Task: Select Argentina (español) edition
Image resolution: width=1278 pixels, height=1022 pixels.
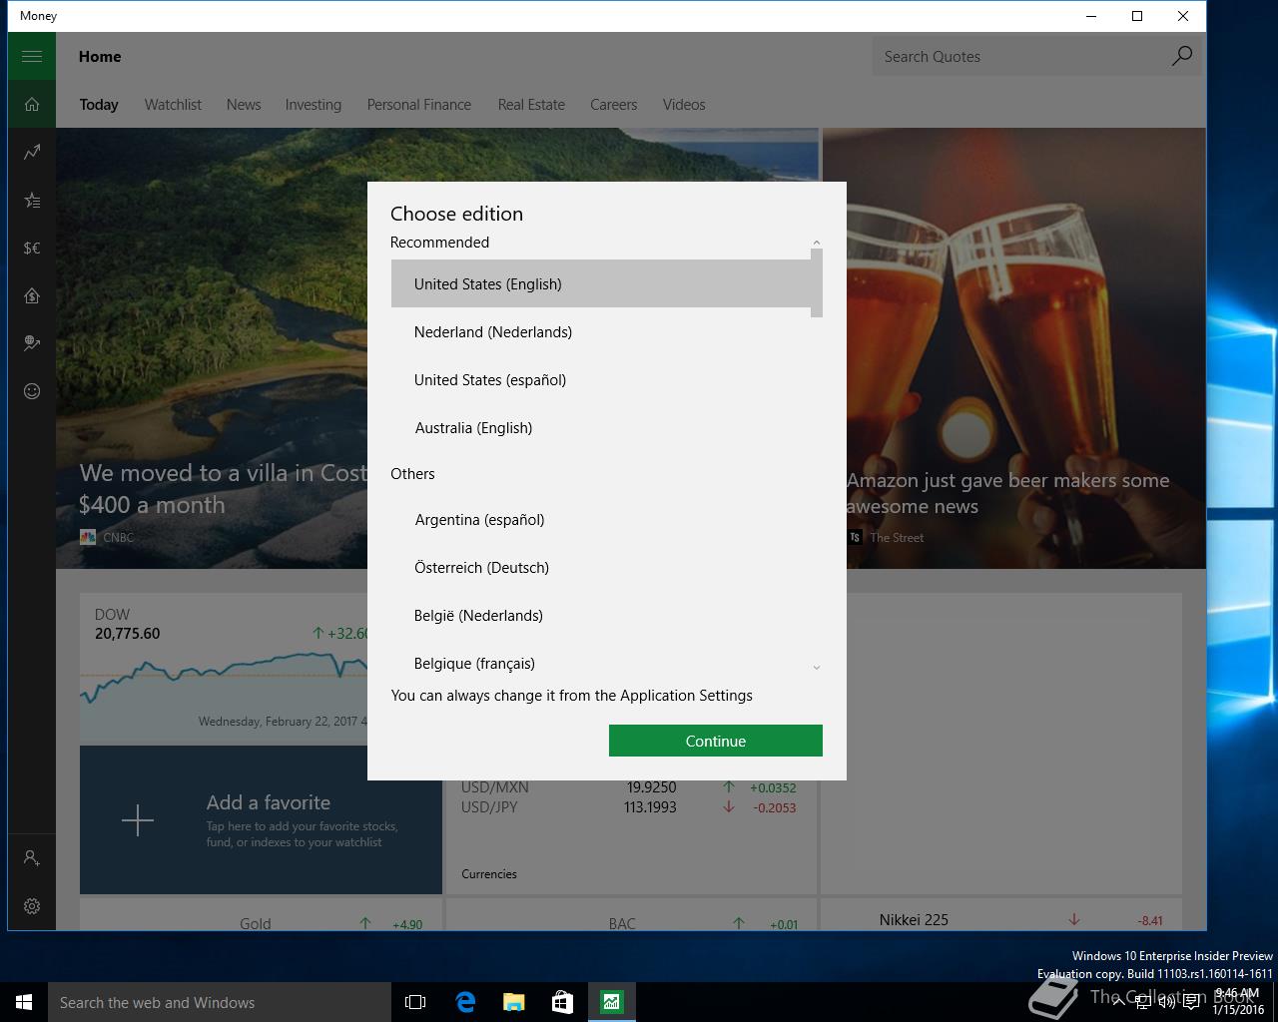Action: point(601,519)
